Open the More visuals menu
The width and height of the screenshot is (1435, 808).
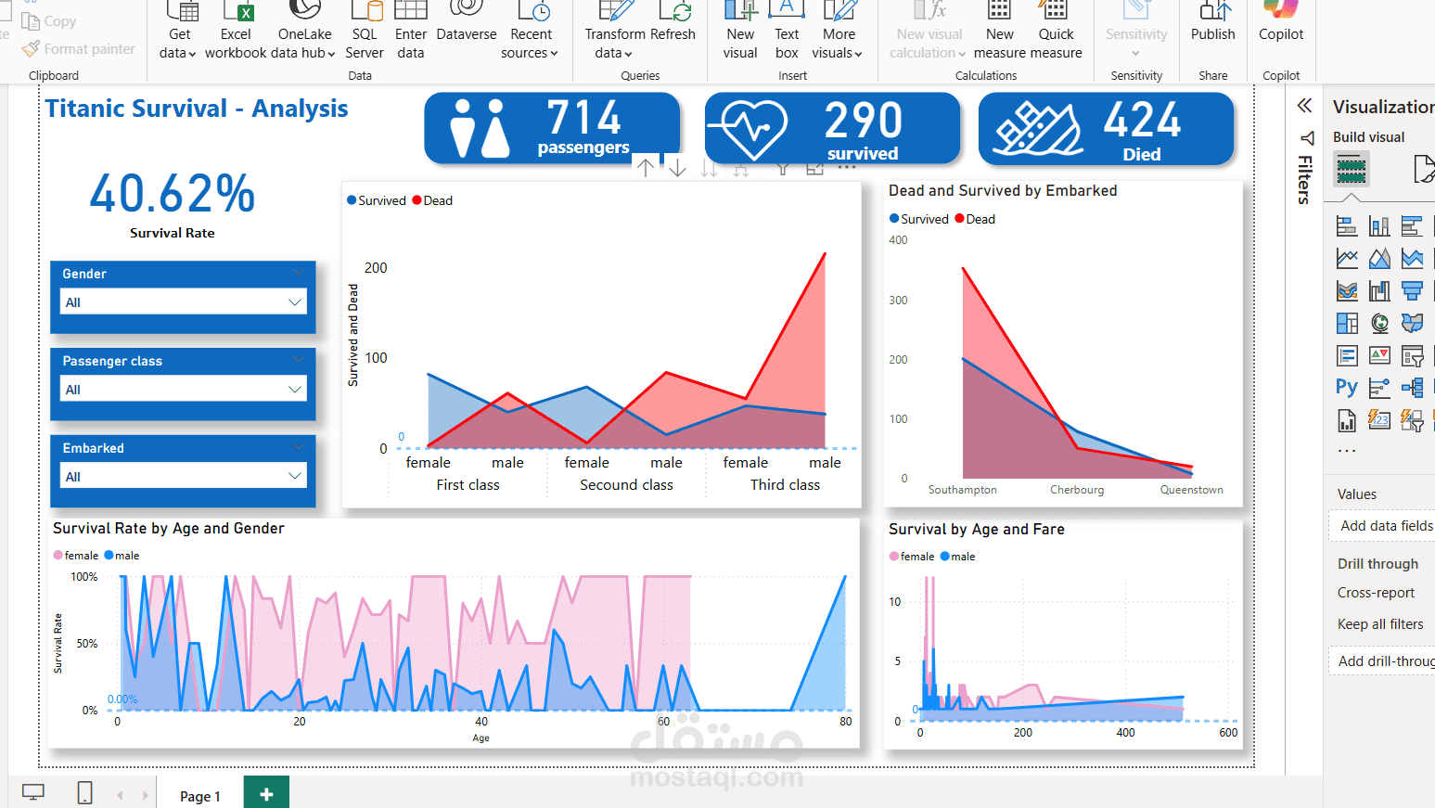coord(838,32)
